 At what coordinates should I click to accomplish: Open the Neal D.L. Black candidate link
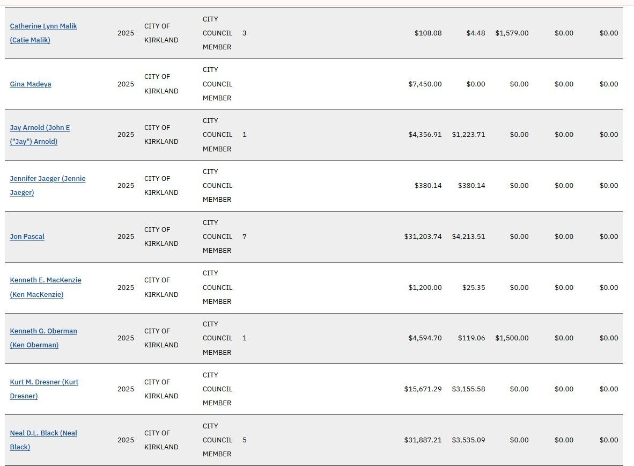click(x=43, y=440)
